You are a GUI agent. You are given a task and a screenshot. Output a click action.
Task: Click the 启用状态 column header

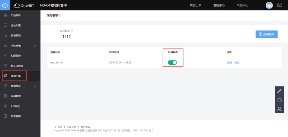(173, 52)
